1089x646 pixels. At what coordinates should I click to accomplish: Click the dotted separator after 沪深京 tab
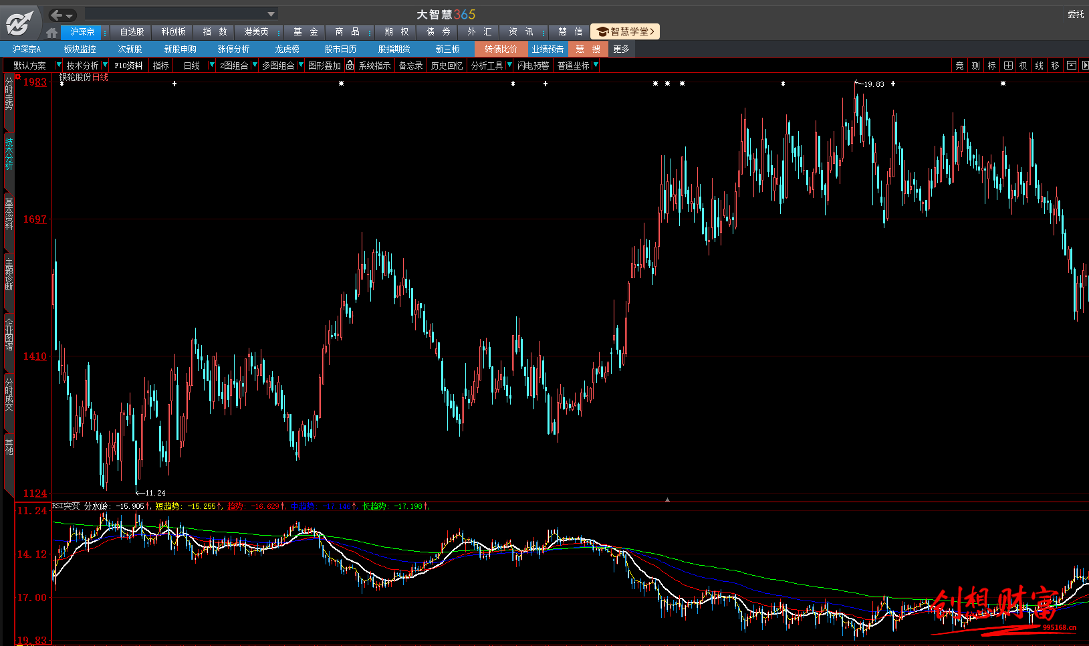coord(105,33)
